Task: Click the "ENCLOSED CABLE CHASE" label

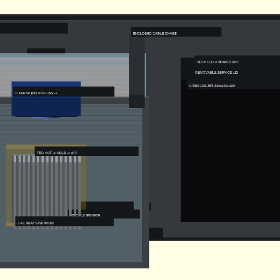Action: pos(176,32)
